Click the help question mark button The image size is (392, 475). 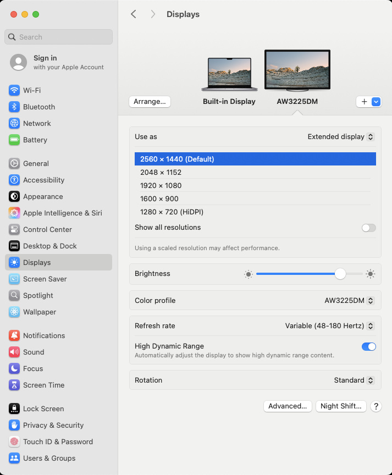tap(376, 406)
